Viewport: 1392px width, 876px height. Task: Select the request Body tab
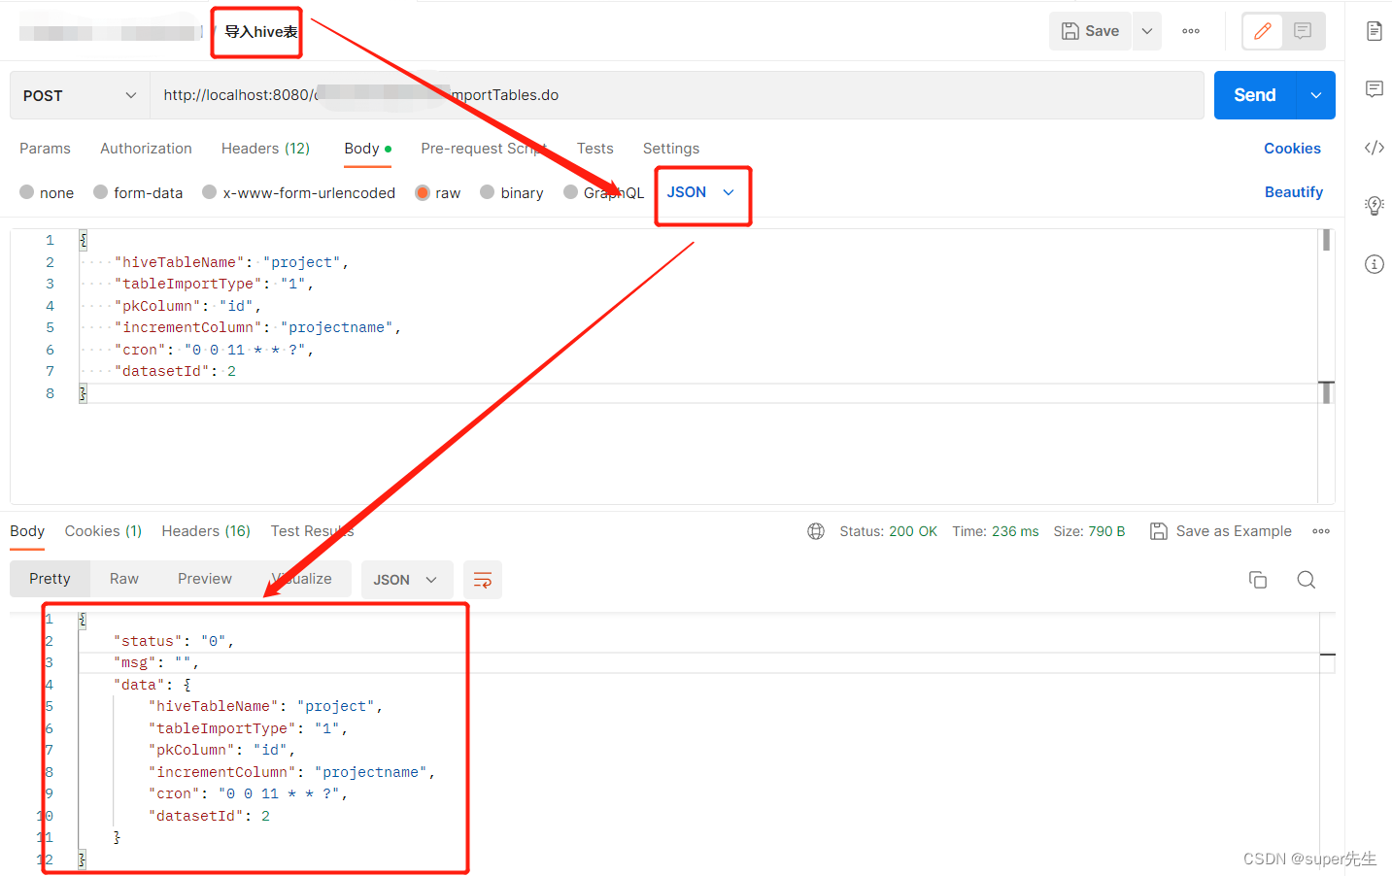click(367, 149)
